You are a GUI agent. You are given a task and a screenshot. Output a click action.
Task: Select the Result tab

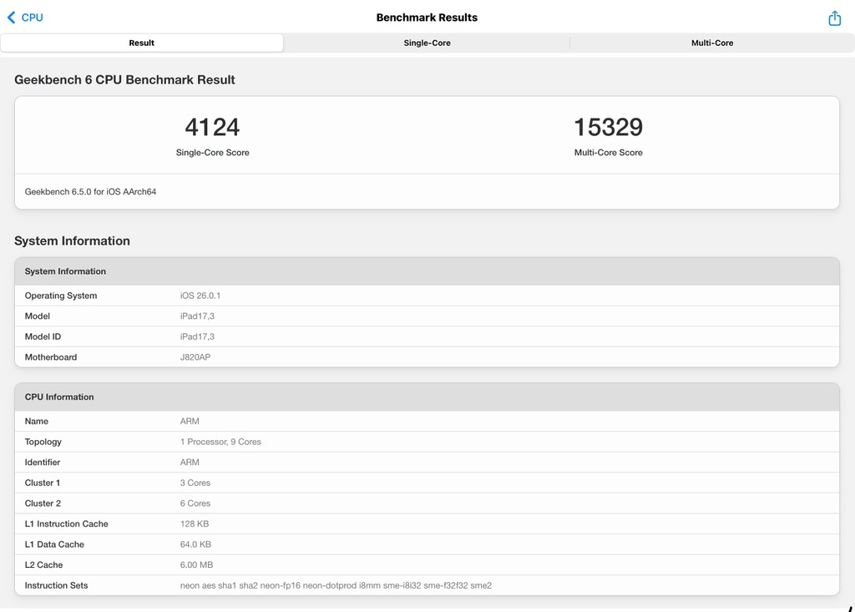[x=142, y=43]
